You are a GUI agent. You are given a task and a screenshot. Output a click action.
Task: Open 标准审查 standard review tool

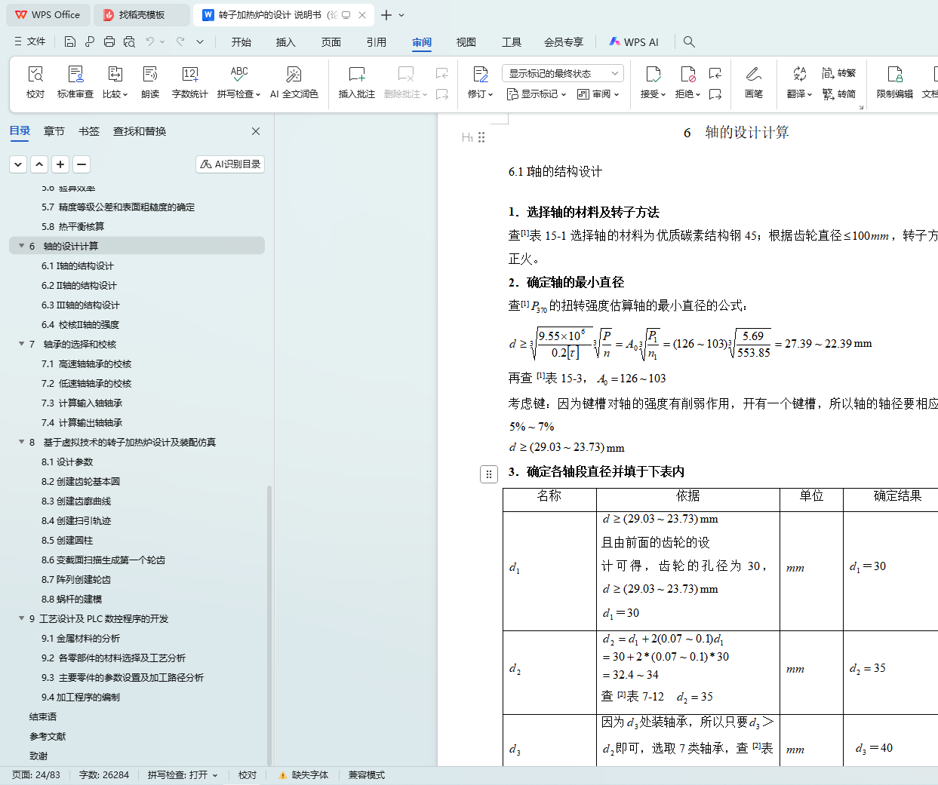coord(75,82)
